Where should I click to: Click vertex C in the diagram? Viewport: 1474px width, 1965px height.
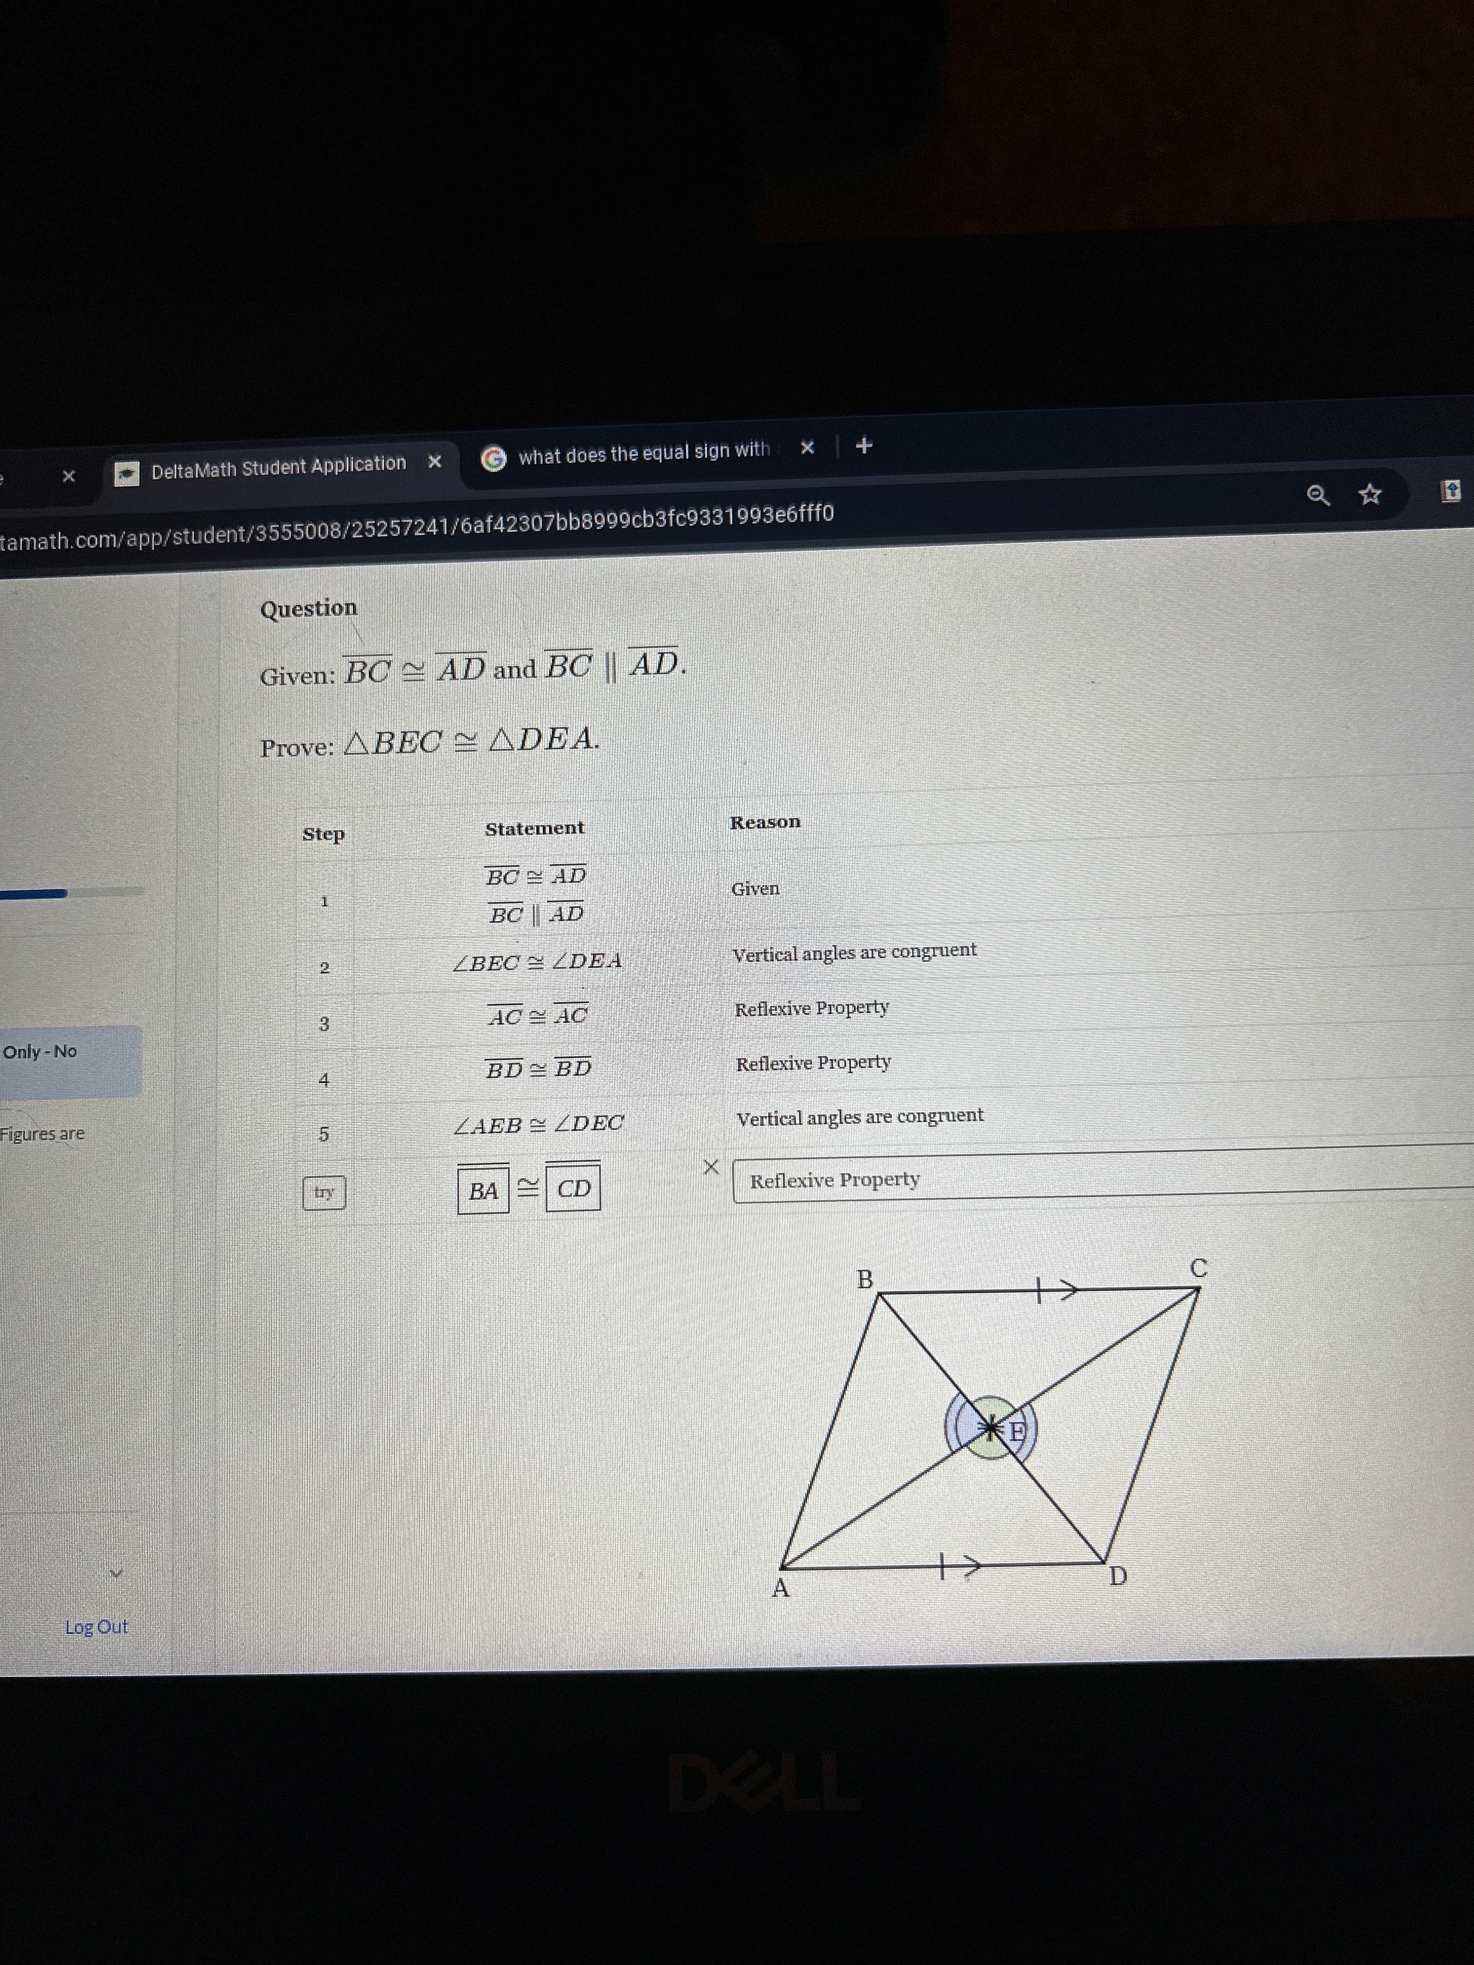pyautogui.click(x=1199, y=1268)
